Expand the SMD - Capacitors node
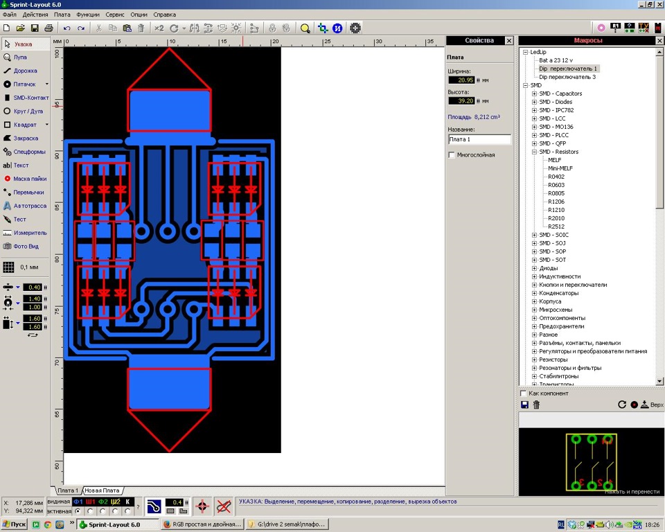This screenshot has height=532, width=665. (x=534, y=94)
